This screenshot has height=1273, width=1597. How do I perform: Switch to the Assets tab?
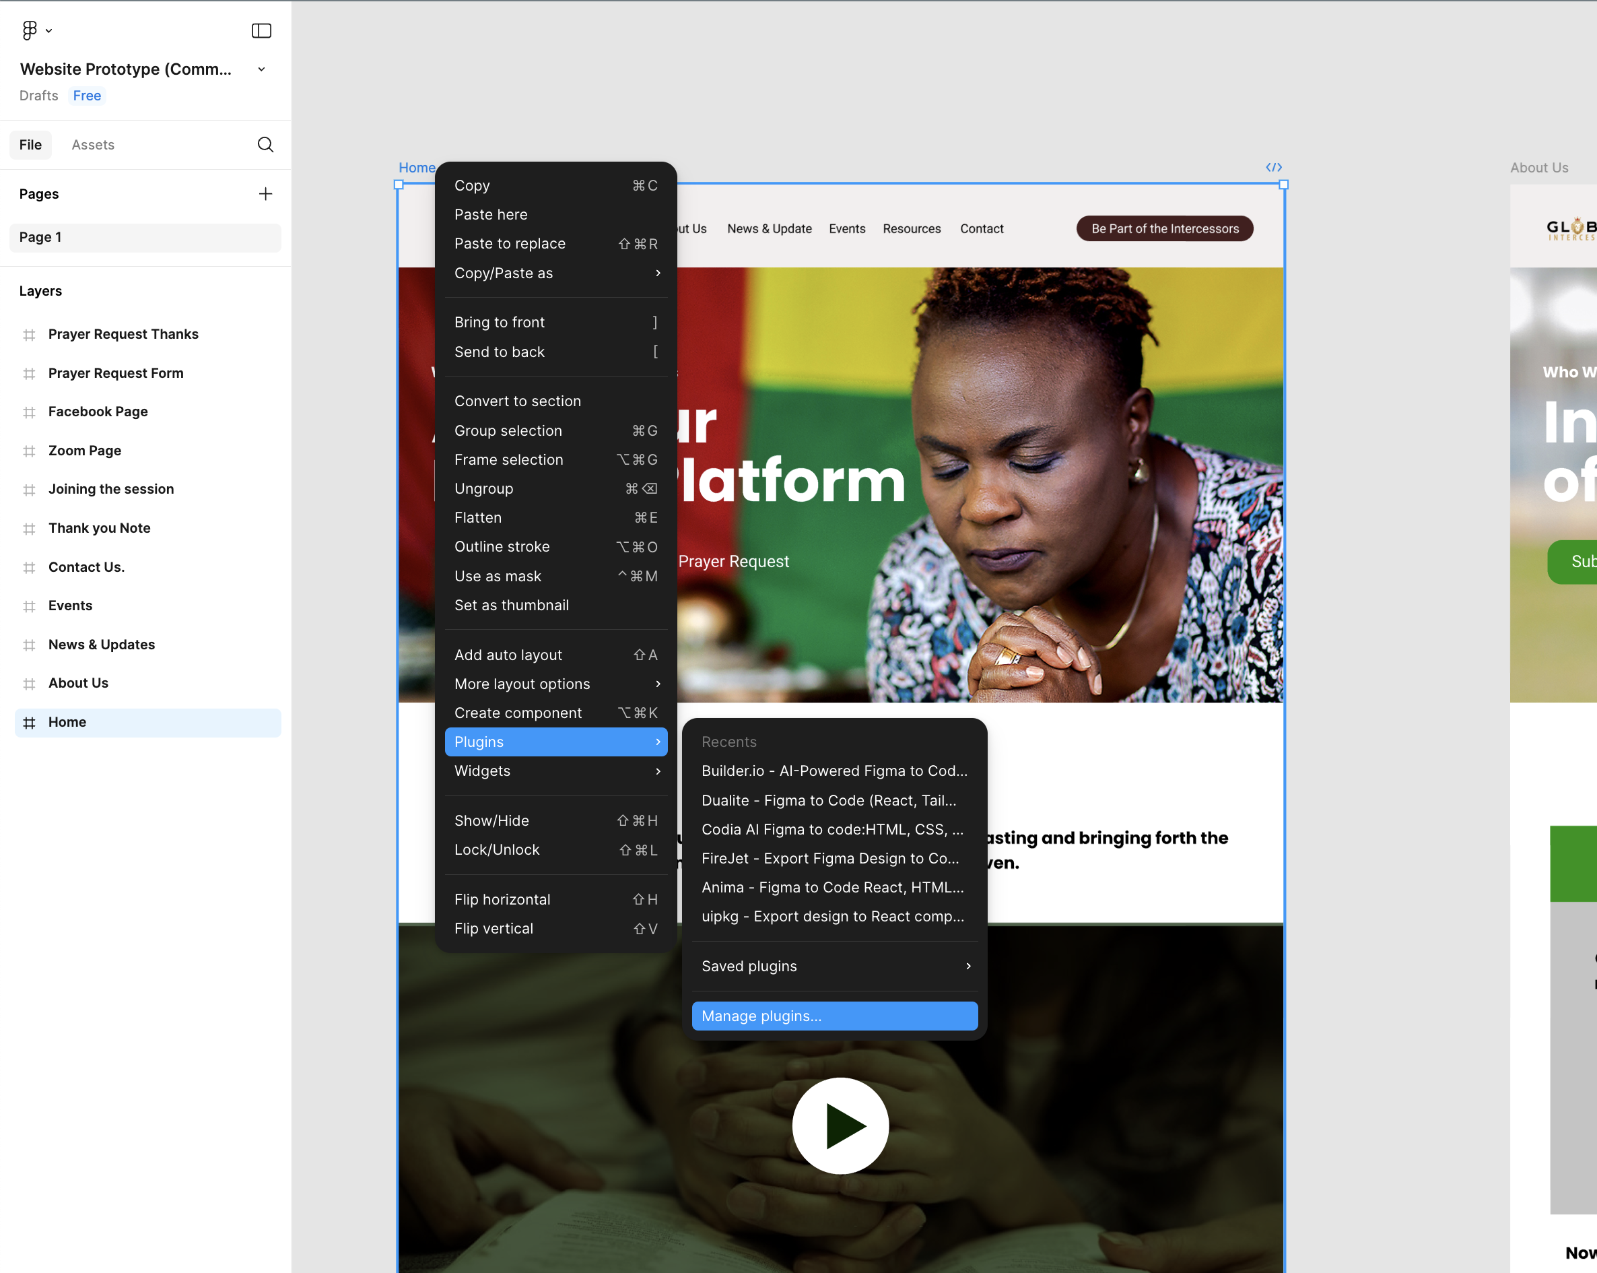pyautogui.click(x=93, y=145)
